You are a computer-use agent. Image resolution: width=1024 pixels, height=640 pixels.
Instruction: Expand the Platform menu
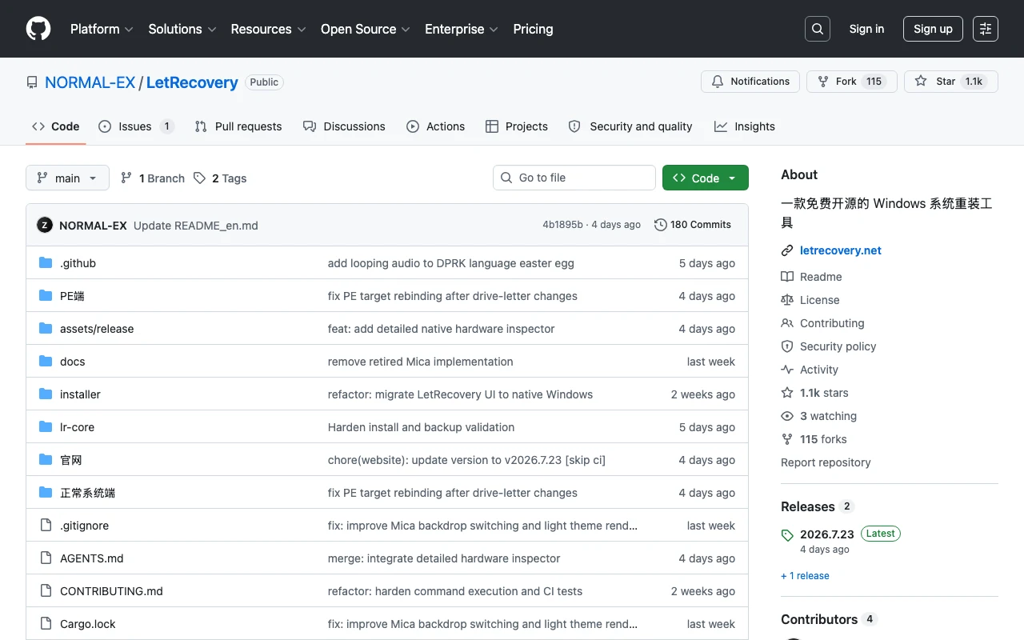click(102, 29)
